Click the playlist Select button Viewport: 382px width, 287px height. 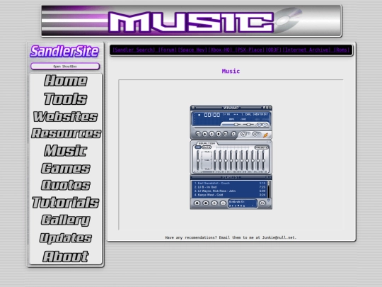pyautogui.click(x=214, y=203)
